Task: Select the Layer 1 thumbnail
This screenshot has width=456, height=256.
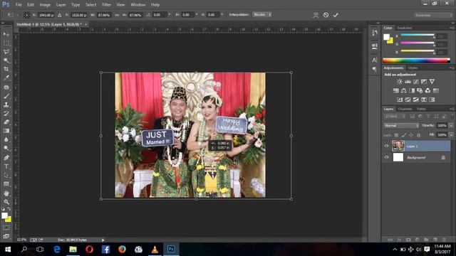Action: click(x=398, y=146)
